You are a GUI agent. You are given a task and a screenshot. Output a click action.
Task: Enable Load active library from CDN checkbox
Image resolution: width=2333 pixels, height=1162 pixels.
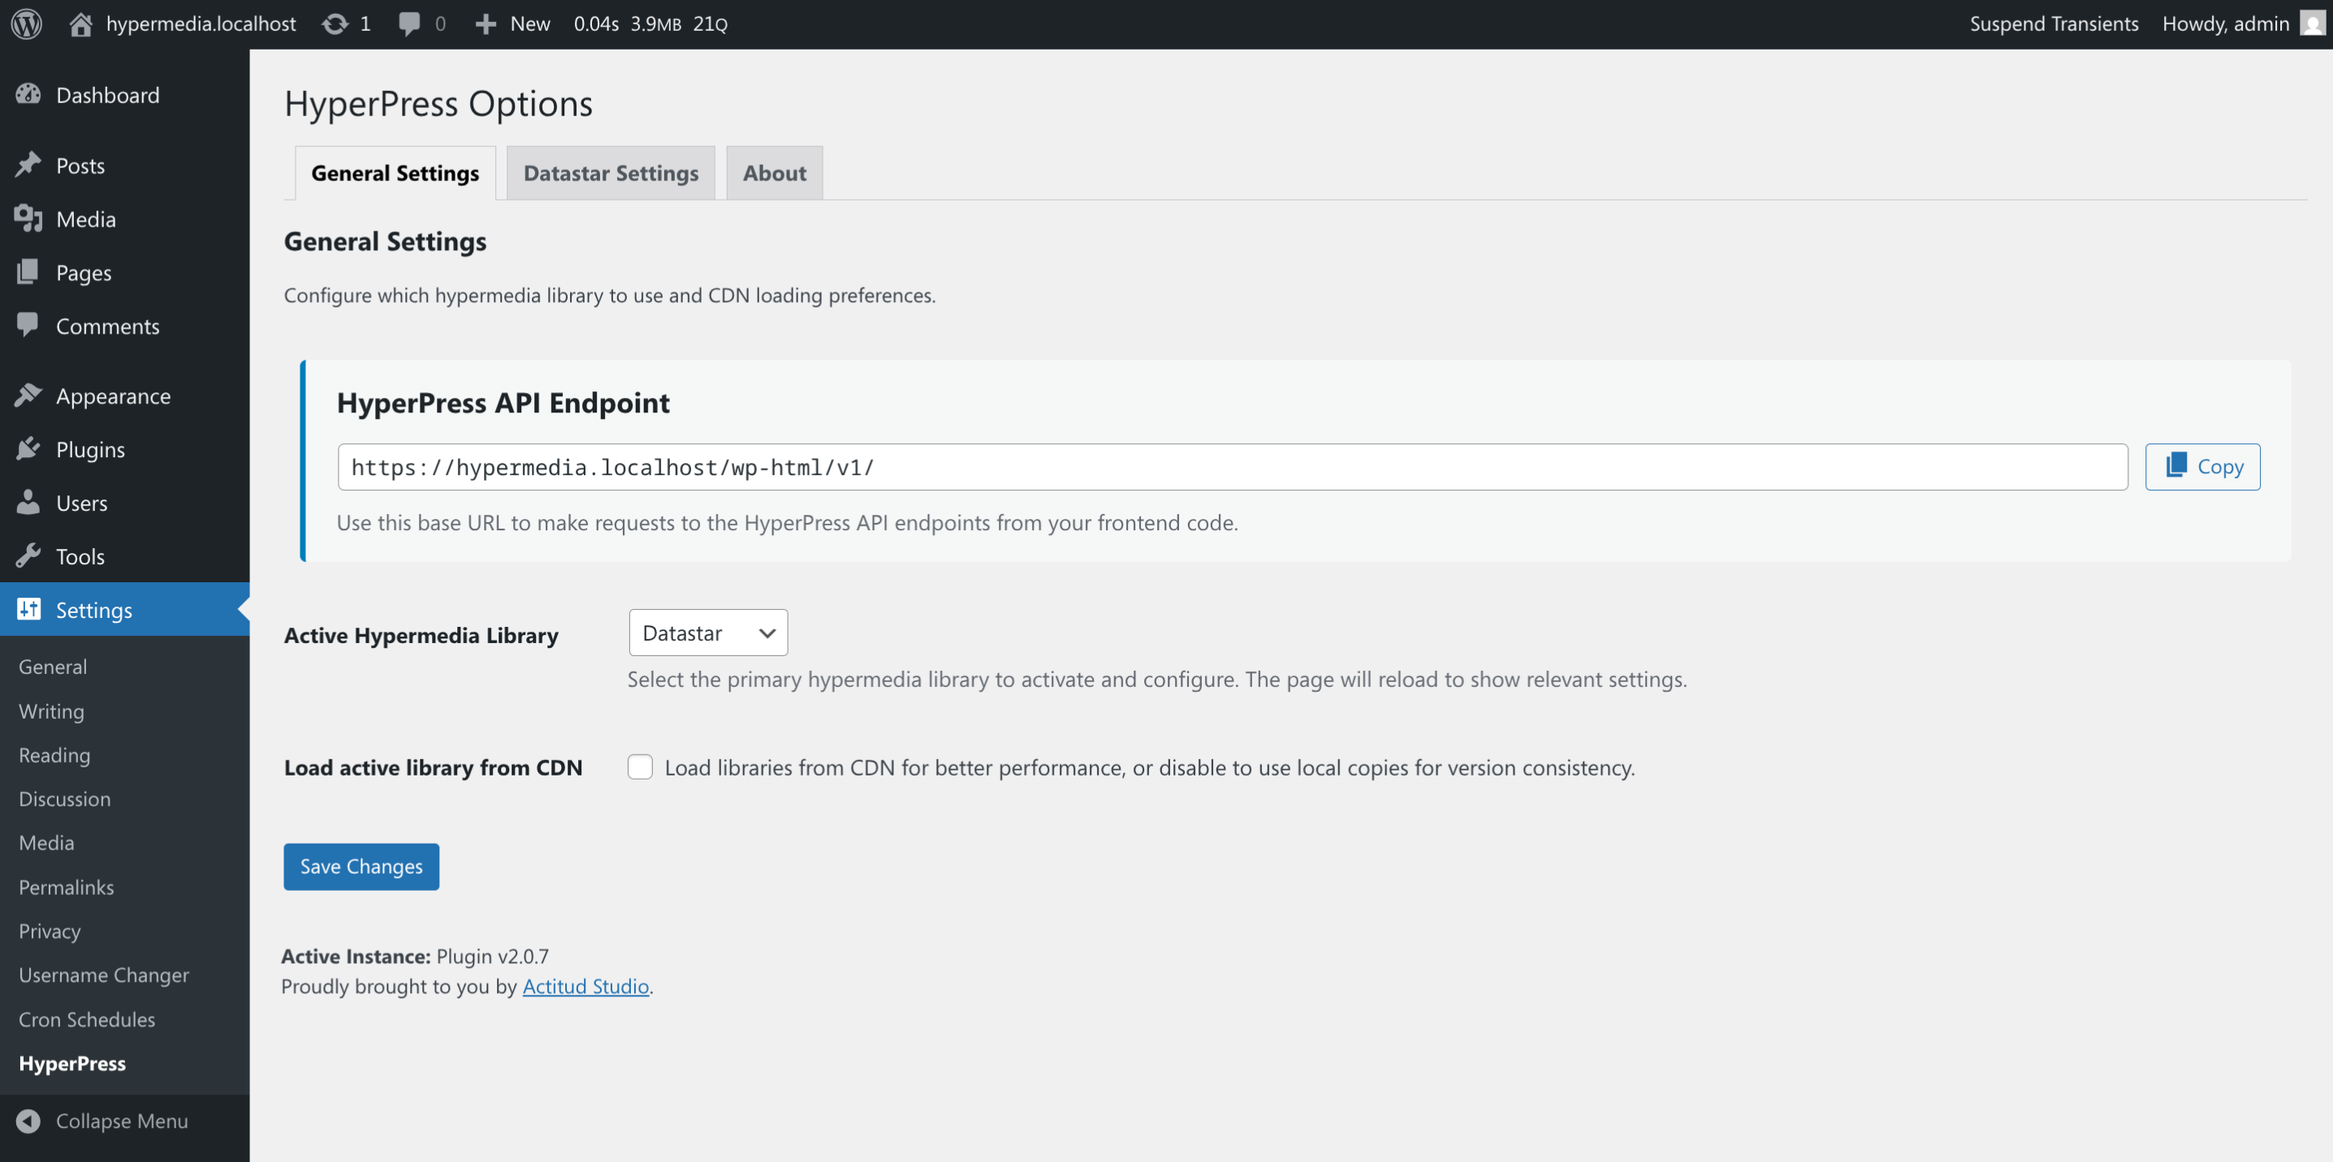click(641, 767)
